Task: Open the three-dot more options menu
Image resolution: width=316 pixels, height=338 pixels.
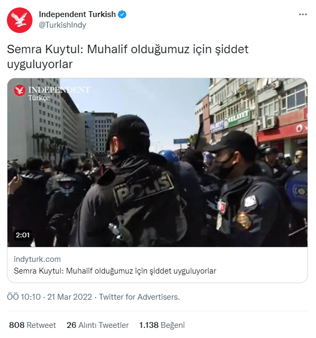Action: [x=303, y=14]
